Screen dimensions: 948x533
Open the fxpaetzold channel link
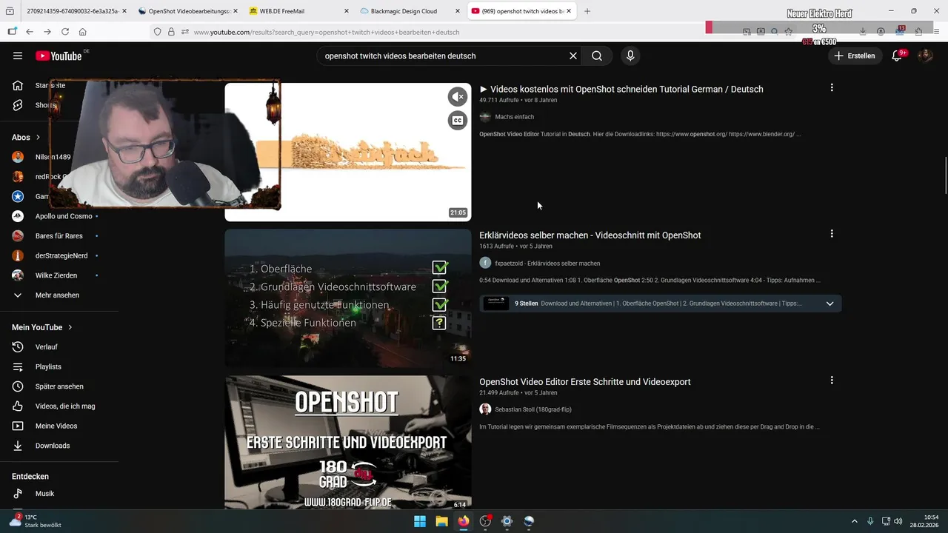click(547, 264)
